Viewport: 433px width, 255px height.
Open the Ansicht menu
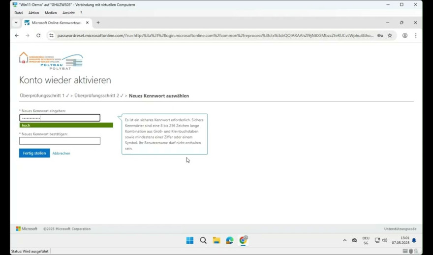tap(68, 13)
